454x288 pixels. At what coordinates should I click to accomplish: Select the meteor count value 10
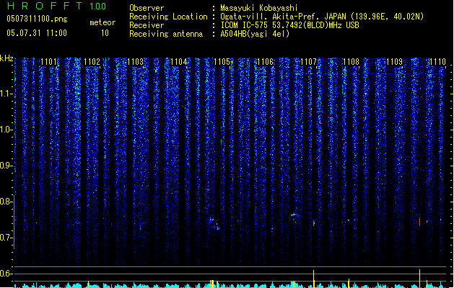tap(105, 33)
